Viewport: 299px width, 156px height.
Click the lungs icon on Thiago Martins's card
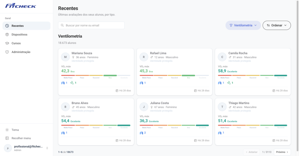pyautogui.click(x=220, y=133)
